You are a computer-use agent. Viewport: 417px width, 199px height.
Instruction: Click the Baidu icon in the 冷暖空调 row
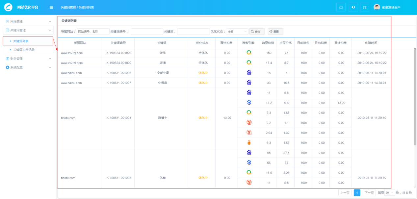click(x=249, y=73)
